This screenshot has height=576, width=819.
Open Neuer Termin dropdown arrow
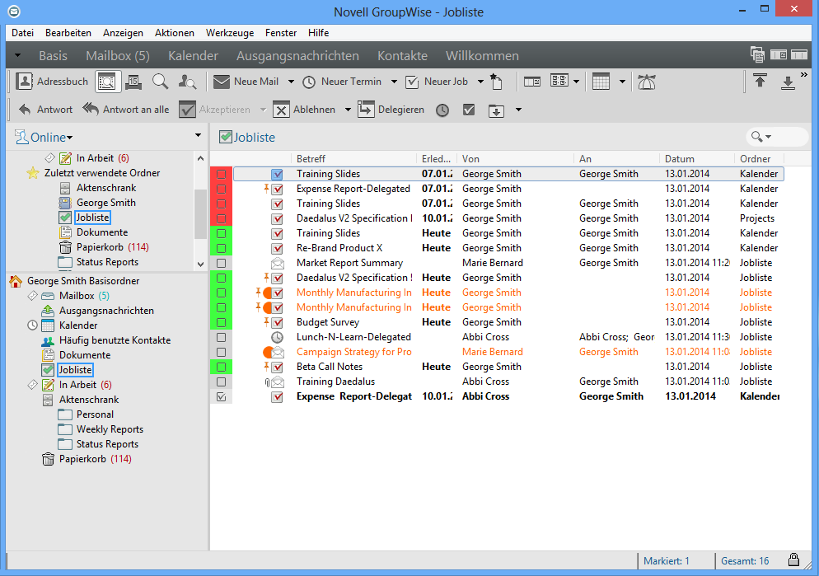pos(394,82)
